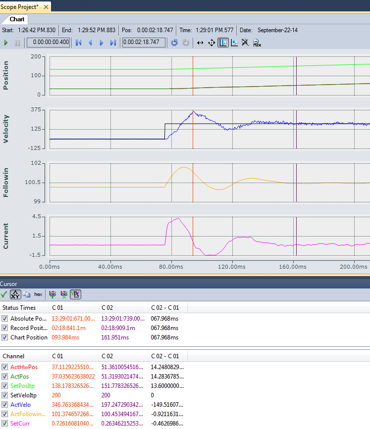
Task: Click the 0.00:00:00.400 time width field
Action: click(x=48, y=43)
